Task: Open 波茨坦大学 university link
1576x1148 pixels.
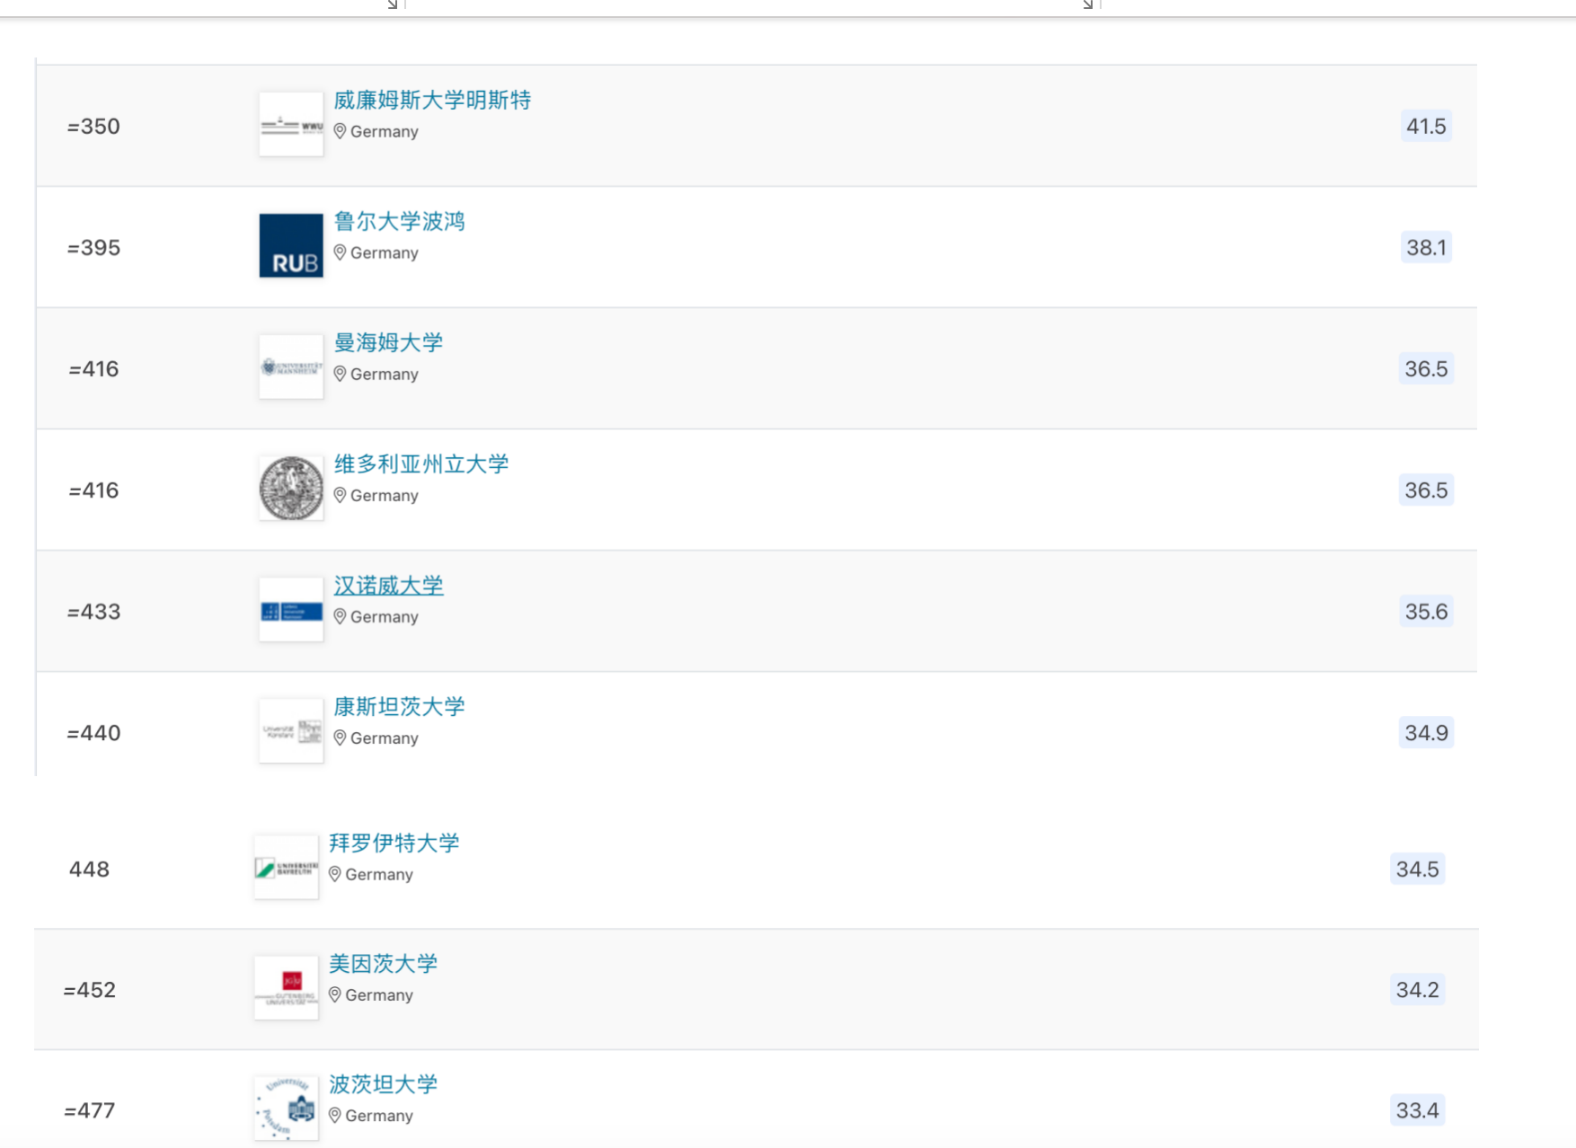Action: tap(383, 1084)
